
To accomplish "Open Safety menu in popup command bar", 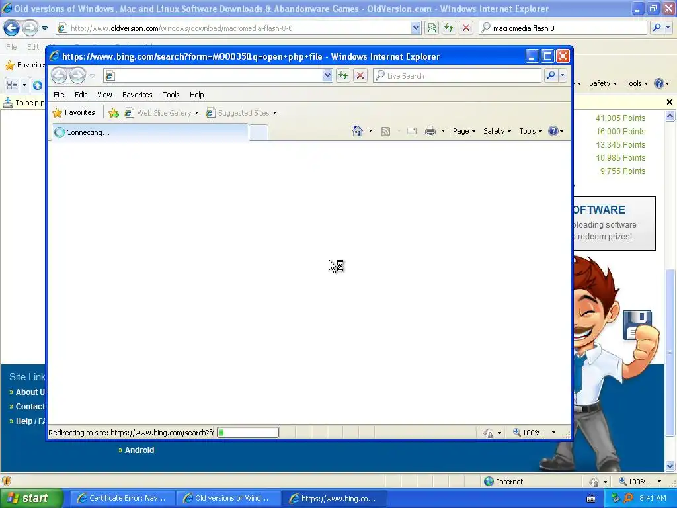I will (x=497, y=131).
